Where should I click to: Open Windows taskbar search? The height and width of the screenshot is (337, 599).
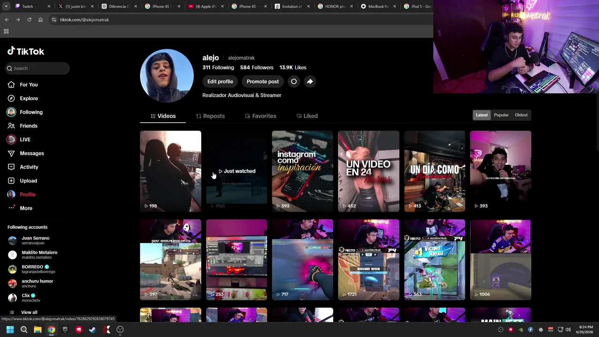click(x=24, y=330)
